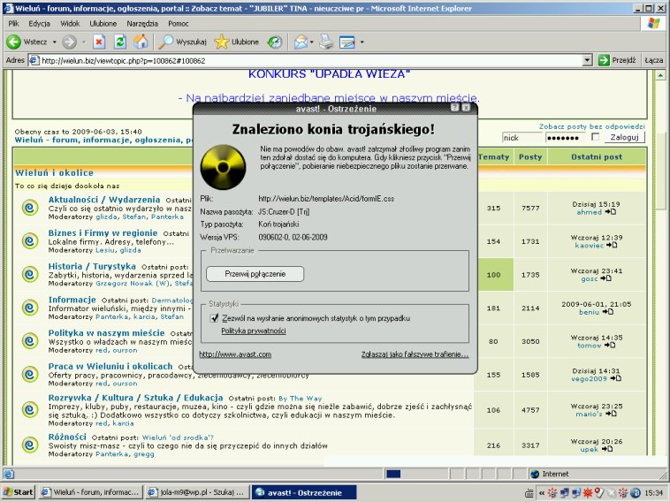Click last-post arrow icon next to ahmed
Screen dimensions: 670x502
tap(611, 212)
